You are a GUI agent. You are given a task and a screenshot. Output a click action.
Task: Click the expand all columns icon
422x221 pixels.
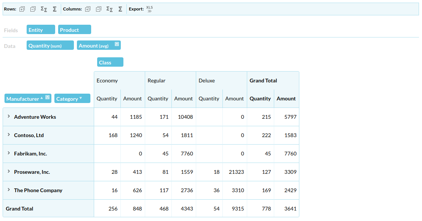click(87, 9)
